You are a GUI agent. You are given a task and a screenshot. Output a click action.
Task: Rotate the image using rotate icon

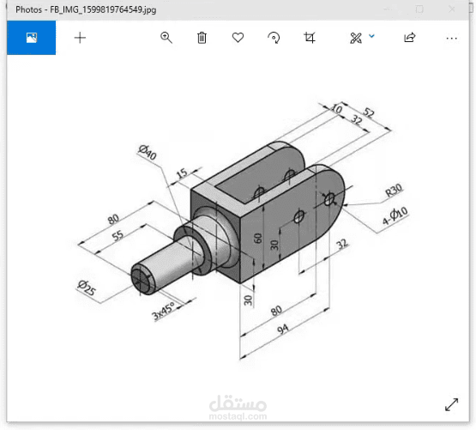pyautogui.click(x=274, y=38)
